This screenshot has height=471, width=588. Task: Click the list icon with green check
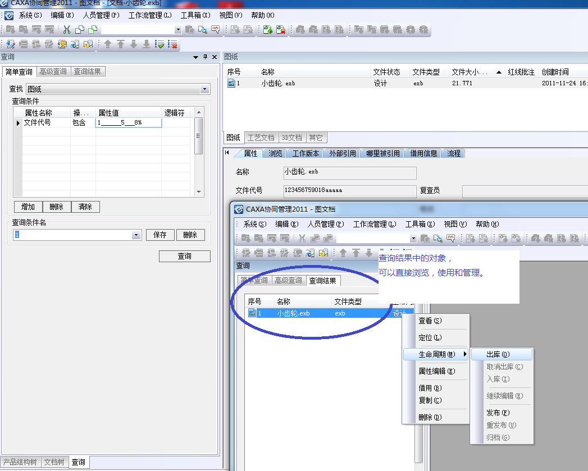pos(159,44)
